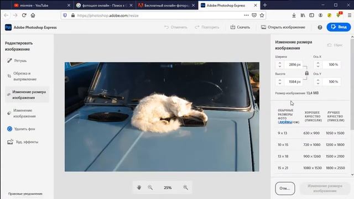Select the Ретушь retouch tool
This screenshot has height=199, width=354.
pyautogui.click(x=17, y=60)
